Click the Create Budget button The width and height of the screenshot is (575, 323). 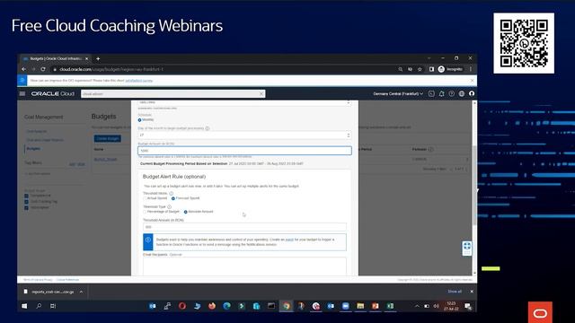pyautogui.click(x=108, y=138)
